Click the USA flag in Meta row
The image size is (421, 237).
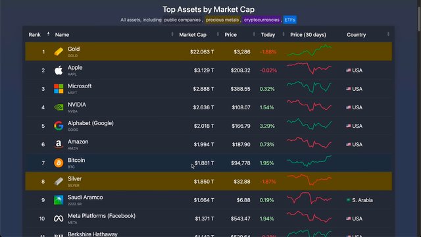coord(348,219)
